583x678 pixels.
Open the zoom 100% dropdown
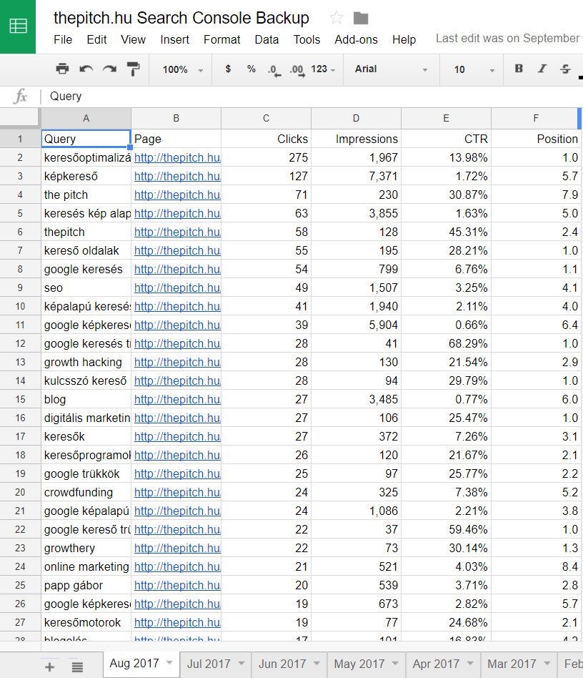tap(182, 69)
